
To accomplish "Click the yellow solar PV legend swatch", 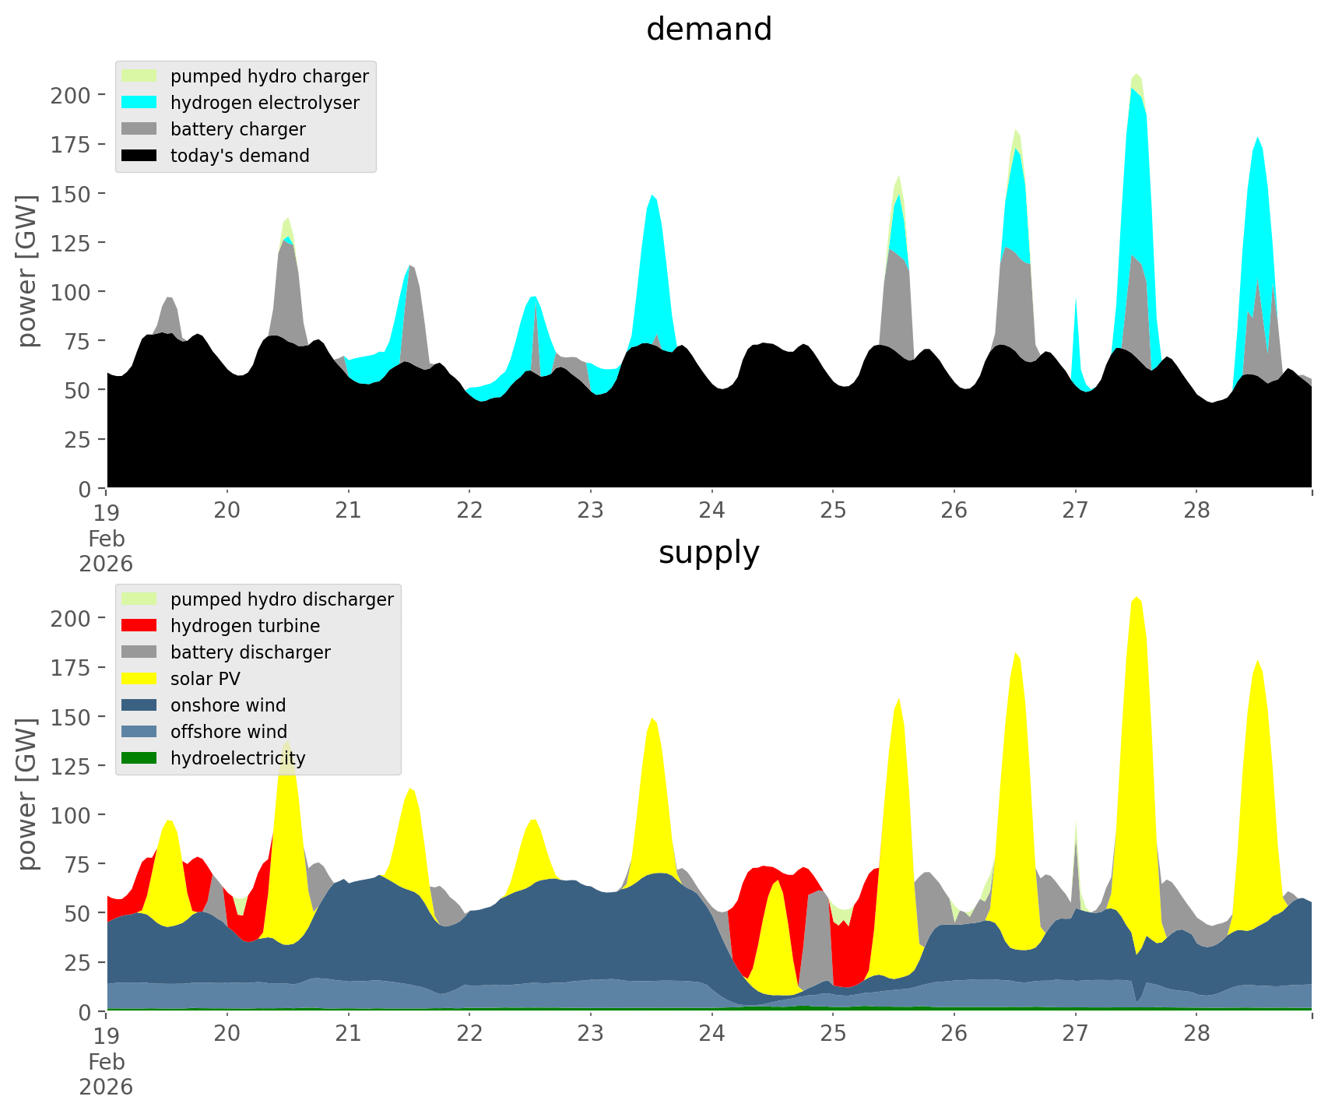I will pos(139,679).
